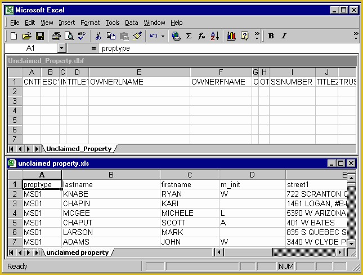Viewport: 363px width, 275px height.
Task: Click the Excel icon in xls title bar
Action: [x=12, y=163]
